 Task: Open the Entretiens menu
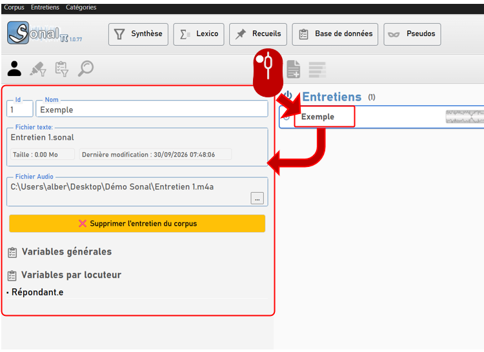point(45,7)
